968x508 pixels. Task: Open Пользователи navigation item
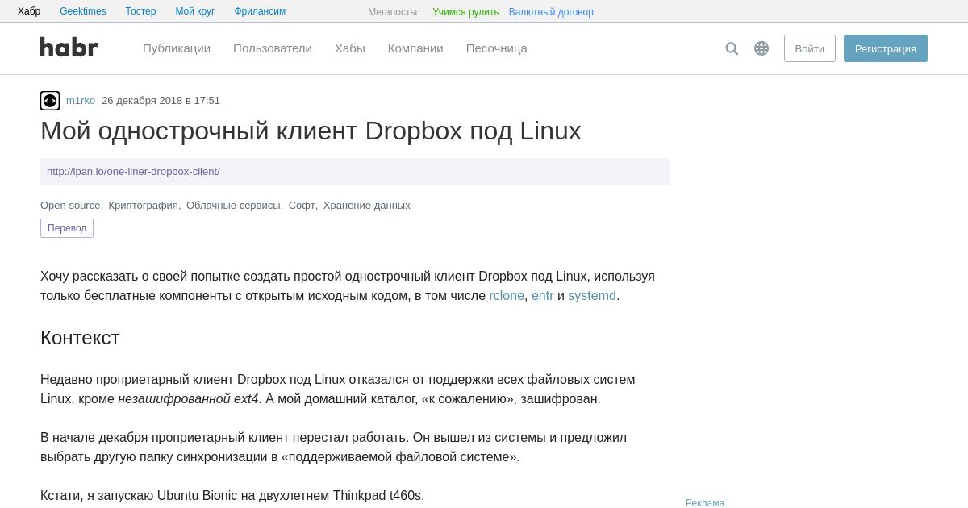coord(273,48)
